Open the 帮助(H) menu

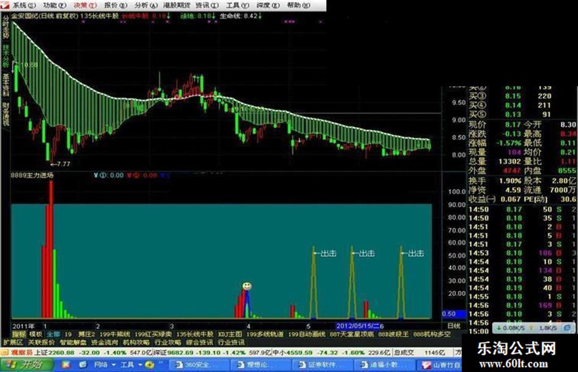point(298,5)
